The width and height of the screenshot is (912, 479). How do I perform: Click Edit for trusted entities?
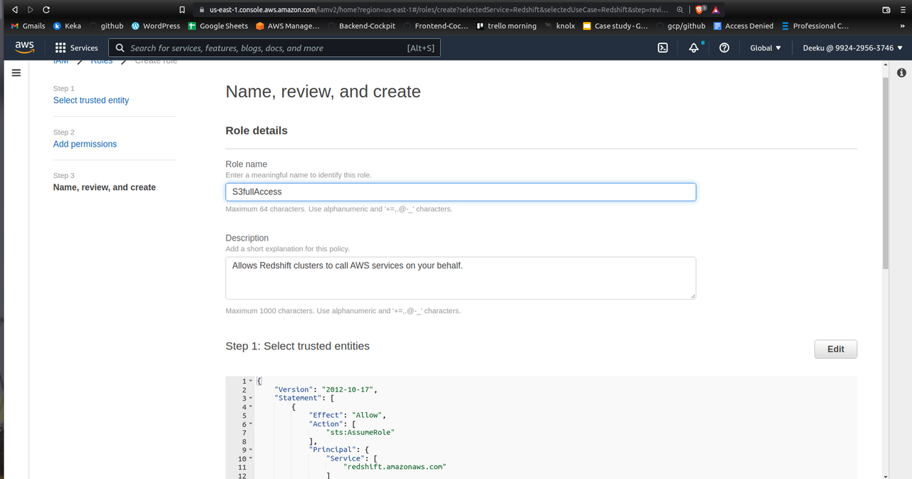[835, 349]
